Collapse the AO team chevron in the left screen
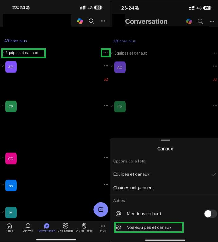Screen dimensions: 218x242 pyautogui.click(x=2, y=66)
